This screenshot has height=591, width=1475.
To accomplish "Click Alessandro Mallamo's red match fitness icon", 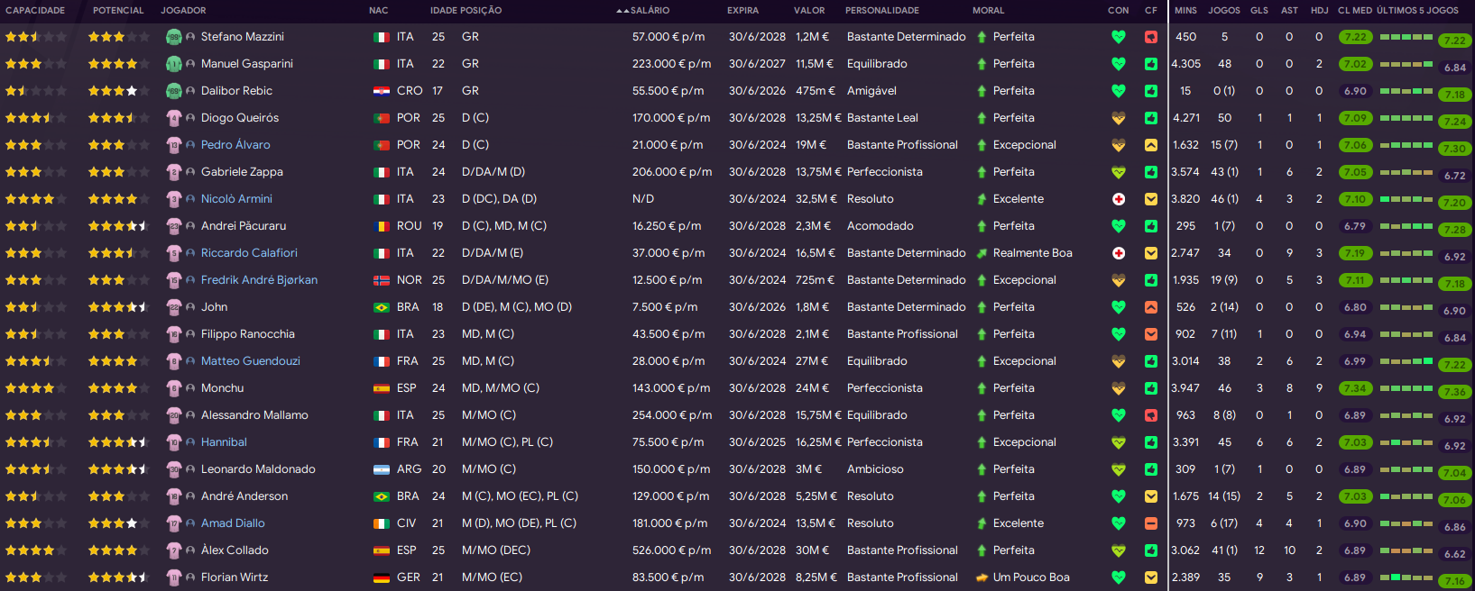I will [1151, 415].
